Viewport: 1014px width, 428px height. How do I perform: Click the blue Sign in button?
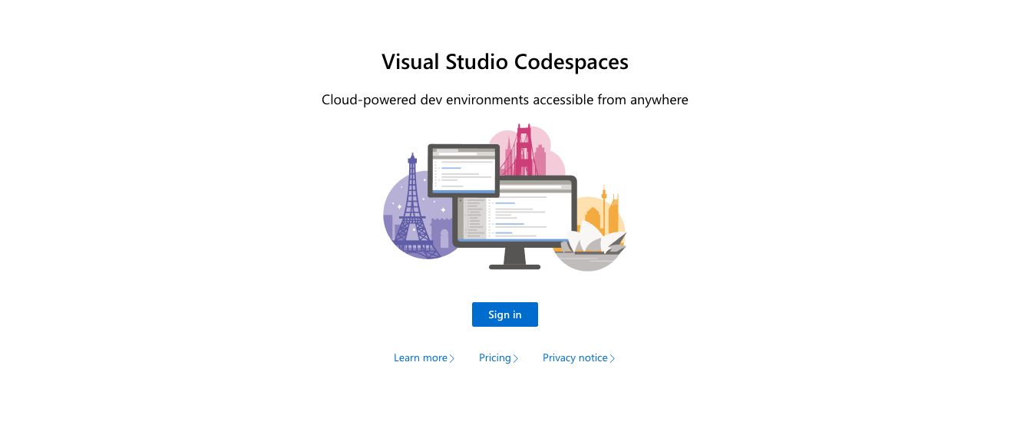(504, 314)
